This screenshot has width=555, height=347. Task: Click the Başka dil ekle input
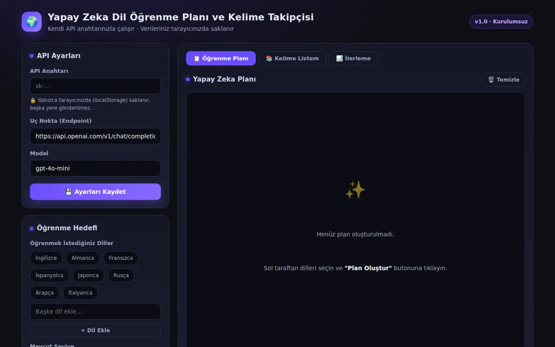click(95, 311)
